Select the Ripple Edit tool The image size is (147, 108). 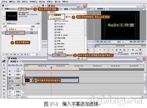pyautogui.click(x=4, y=72)
